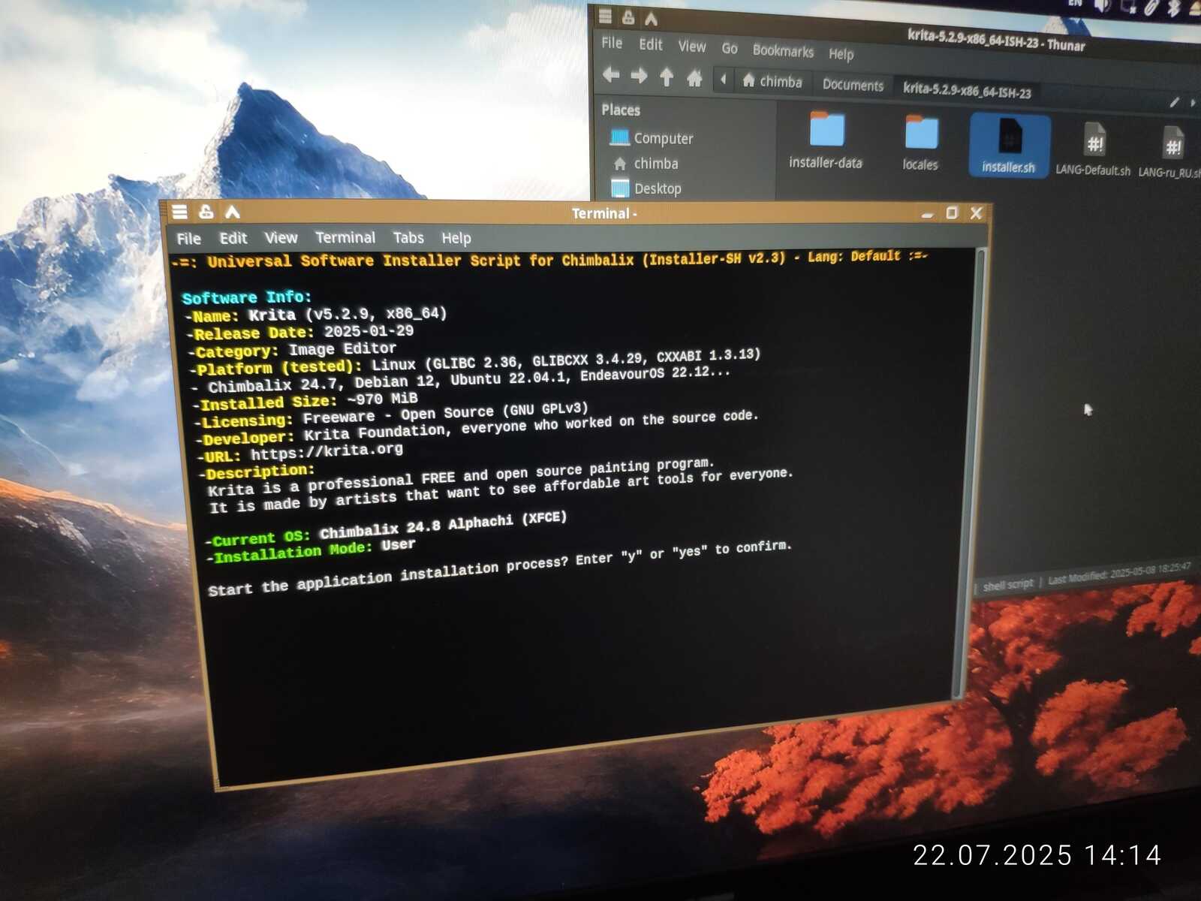Click the Thunar toolbar home icon
Screen dimensions: 1201x901
(x=694, y=78)
